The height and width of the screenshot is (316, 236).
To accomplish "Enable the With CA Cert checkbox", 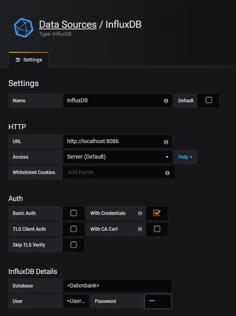I will 157,229.
